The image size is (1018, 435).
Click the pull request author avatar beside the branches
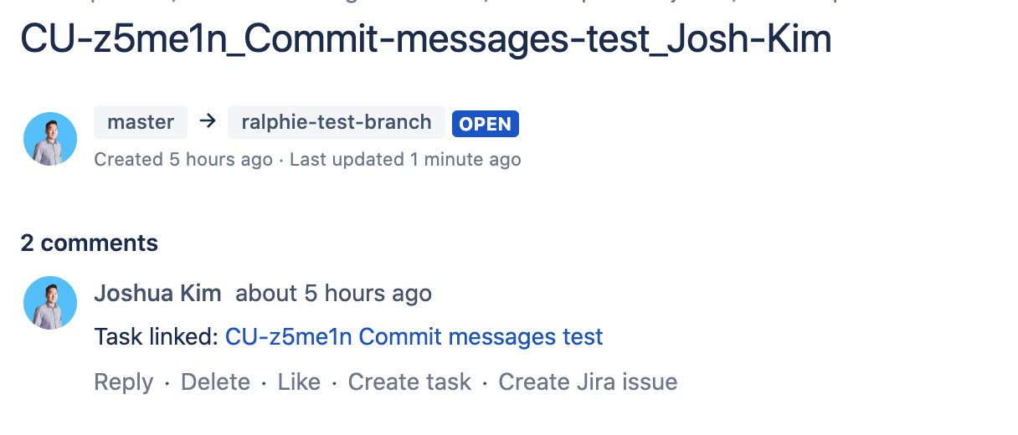[x=50, y=139]
